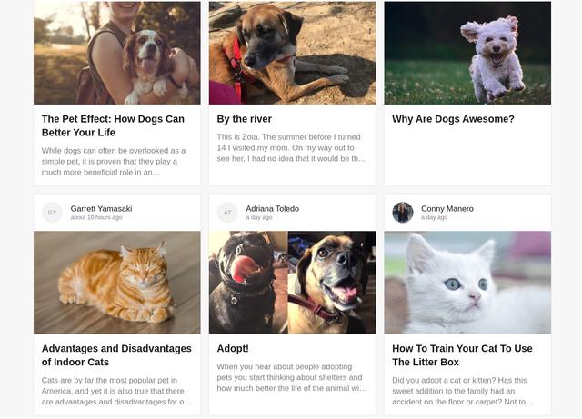
Task: Open the 'Adopt!' post title
Action: point(233,349)
